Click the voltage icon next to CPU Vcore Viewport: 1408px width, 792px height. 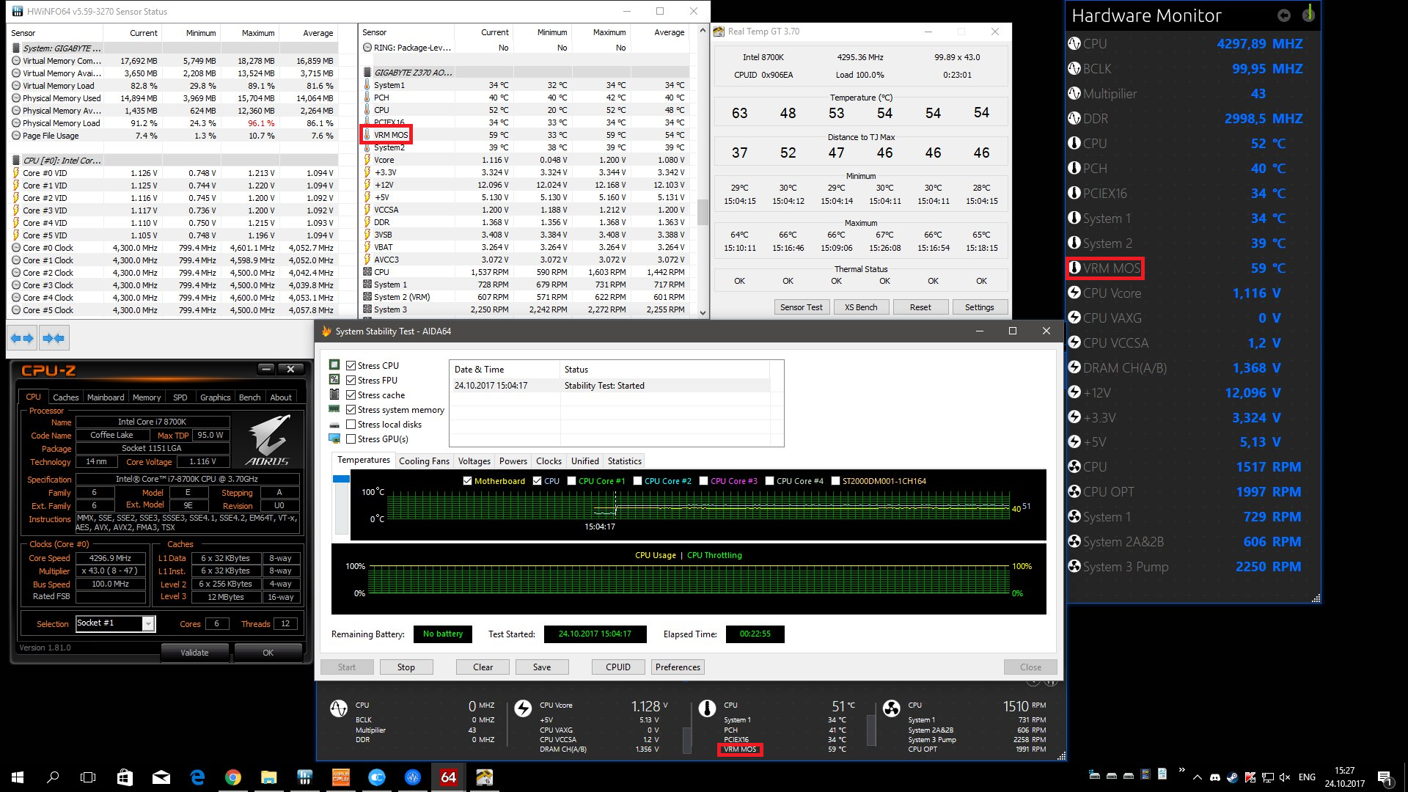[1074, 293]
